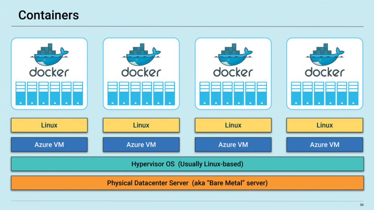Click the third Azure VM box from the left
Screen dimensions: 374x210
[x=233, y=145]
